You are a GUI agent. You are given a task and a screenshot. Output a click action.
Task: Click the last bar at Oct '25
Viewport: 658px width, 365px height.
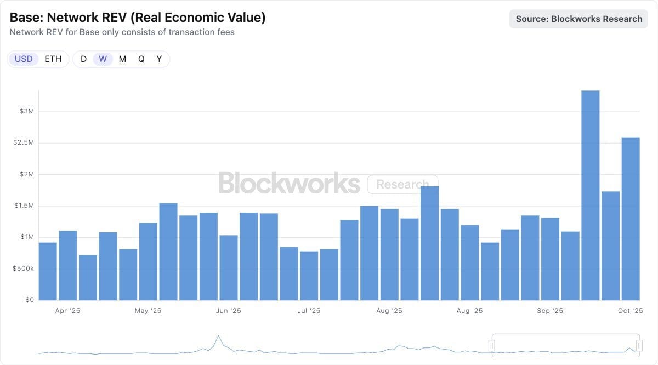click(631, 219)
